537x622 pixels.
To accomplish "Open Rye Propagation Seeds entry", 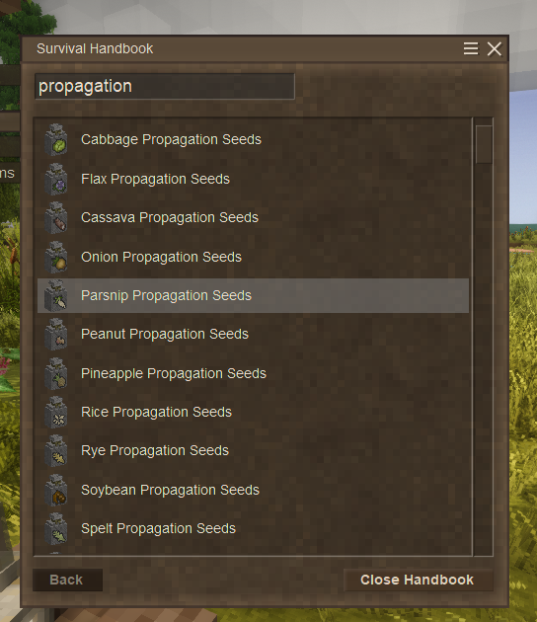I will click(253, 450).
